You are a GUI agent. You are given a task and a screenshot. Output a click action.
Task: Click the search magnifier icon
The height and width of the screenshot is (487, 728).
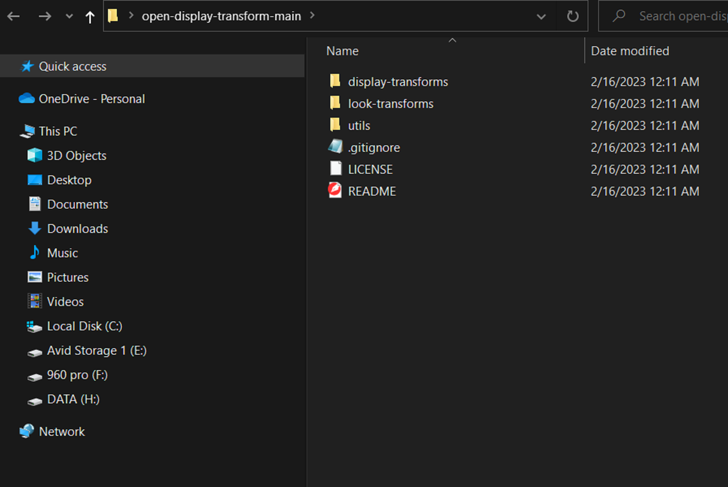pos(619,16)
